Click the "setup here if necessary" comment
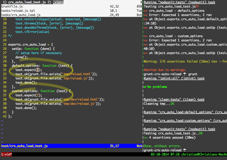This screenshot has height=160, width=227. [x=38, y=53]
